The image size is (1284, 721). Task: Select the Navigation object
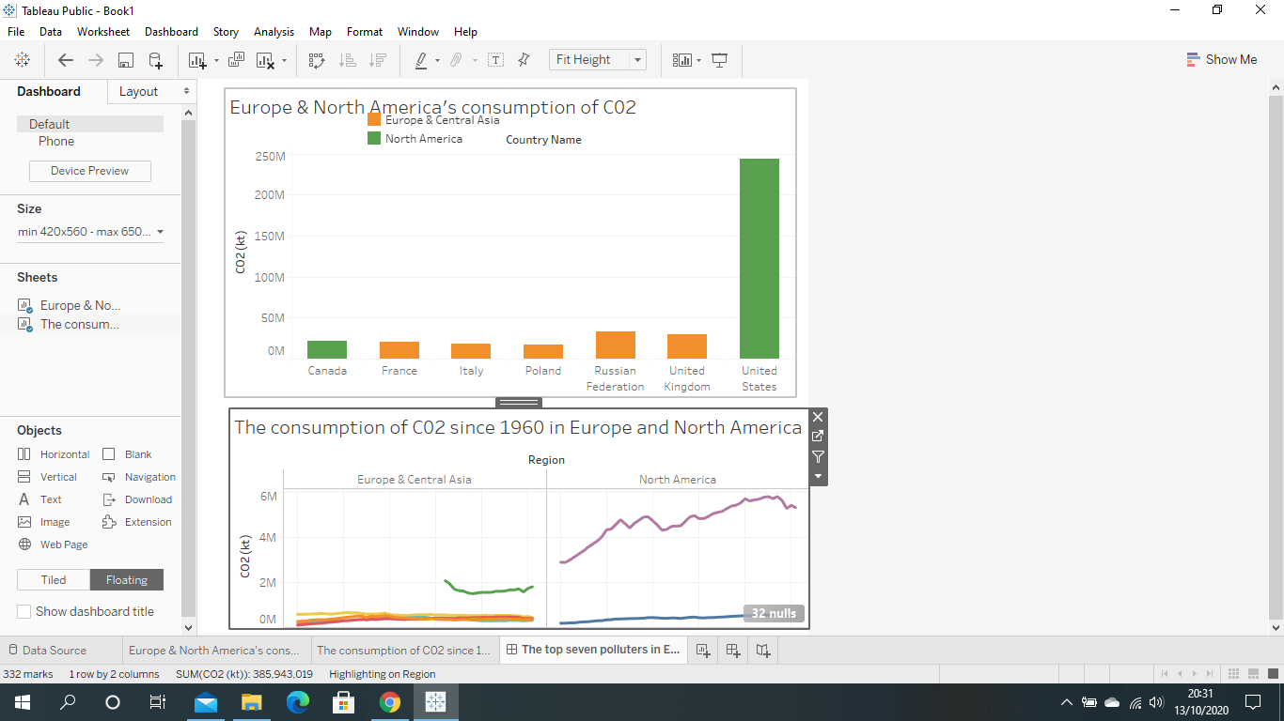pos(139,477)
